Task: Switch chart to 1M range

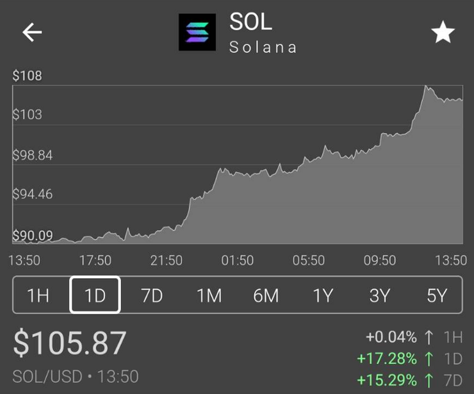Action: coord(209,295)
